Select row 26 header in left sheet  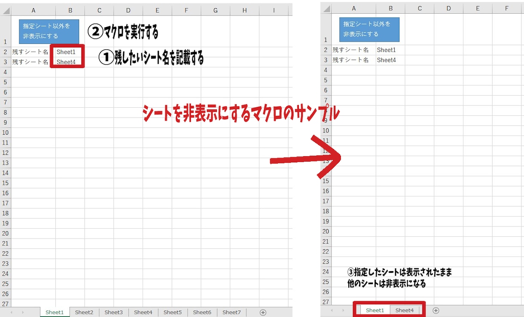click(6, 294)
